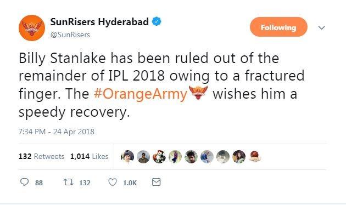Like the tweet with the heart icon
Image resolution: width=346 pixels, height=205 pixels.
(x=113, y=183)
